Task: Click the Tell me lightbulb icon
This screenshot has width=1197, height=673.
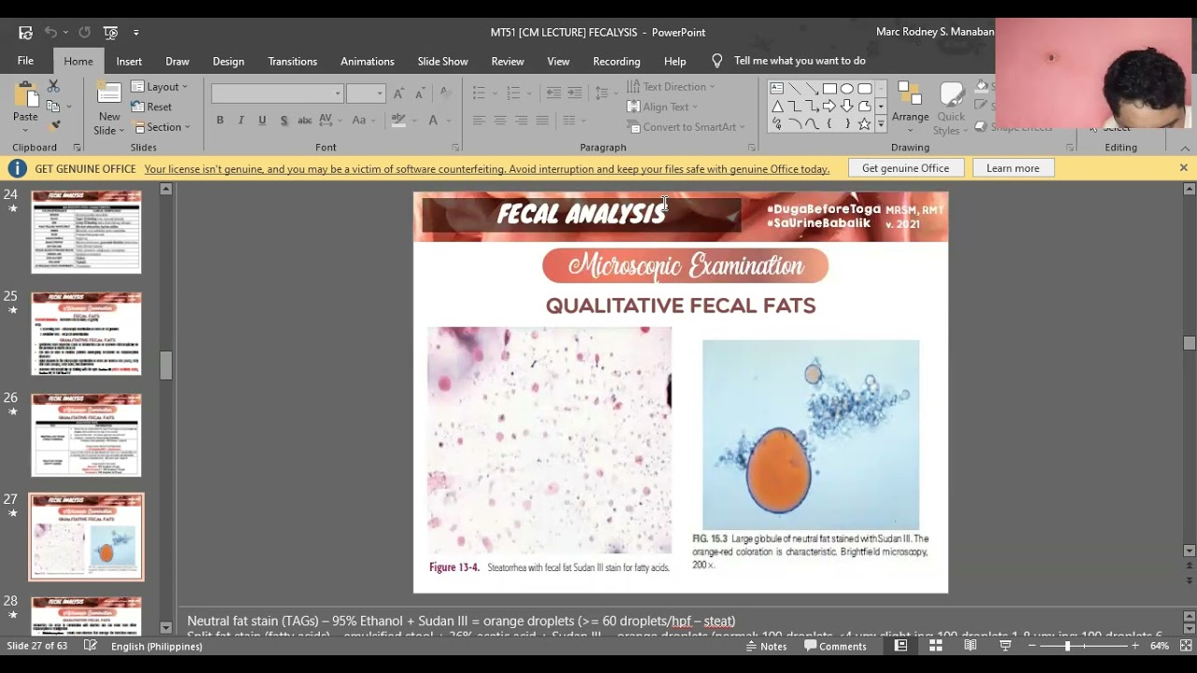Action: coord(717,61)
